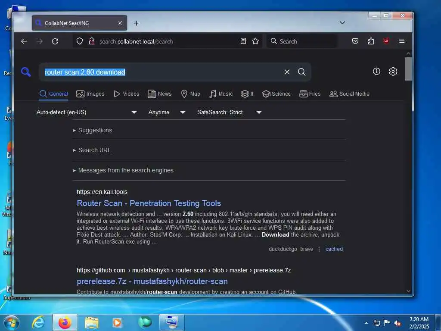Open the shield tracking protection icon

(80, 41)
